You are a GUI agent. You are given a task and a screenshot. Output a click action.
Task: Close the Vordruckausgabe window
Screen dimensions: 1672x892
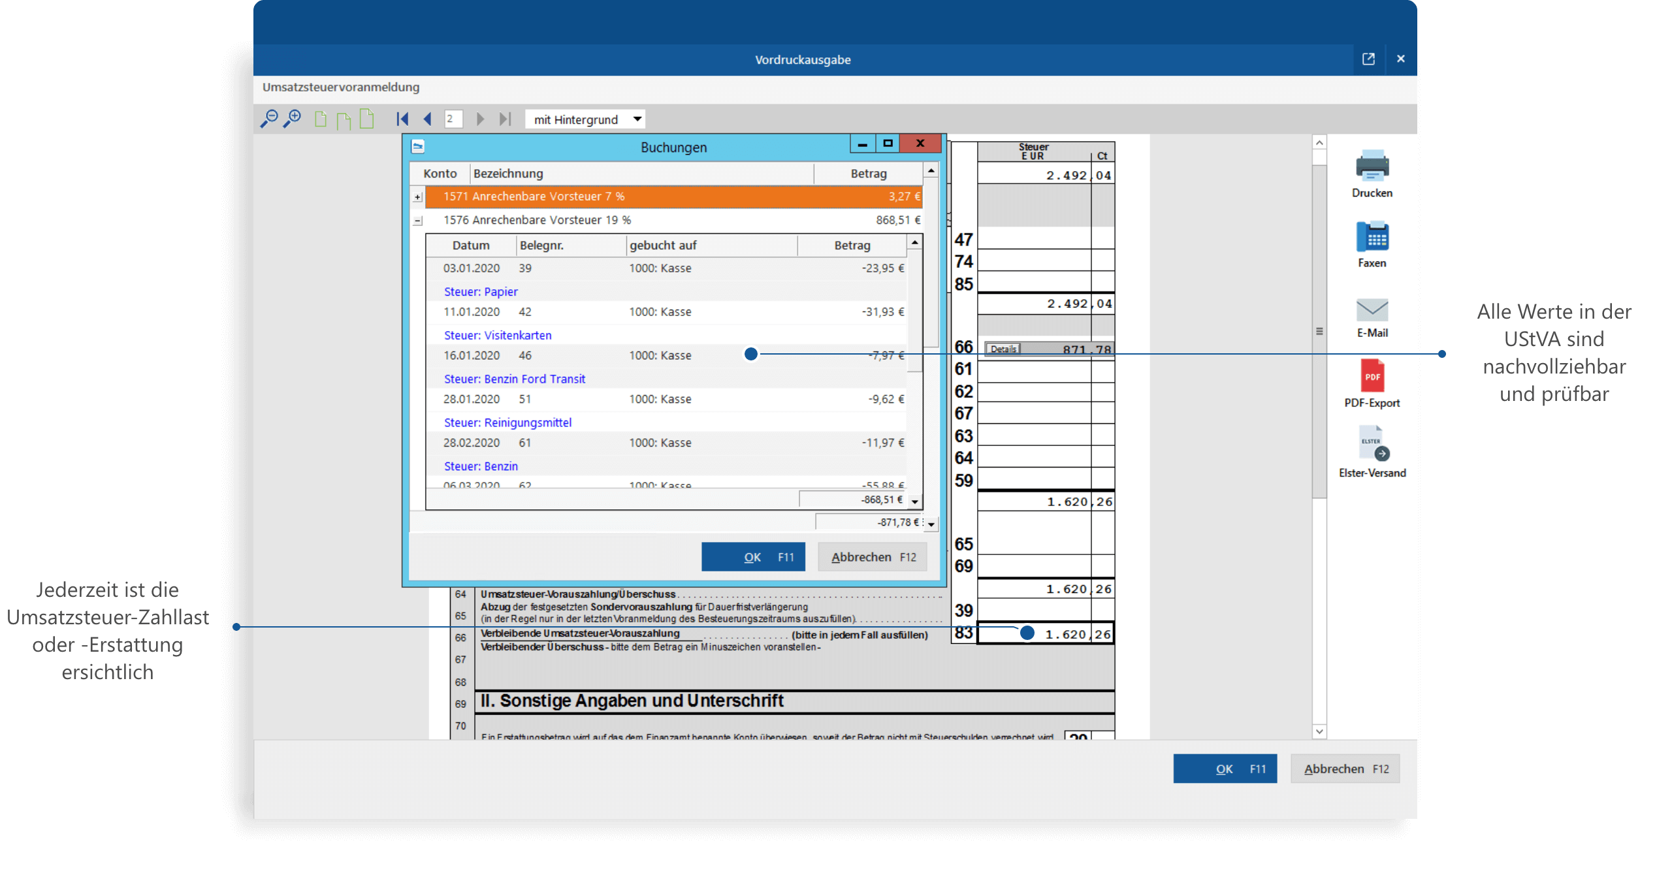tap(1400, 59)
